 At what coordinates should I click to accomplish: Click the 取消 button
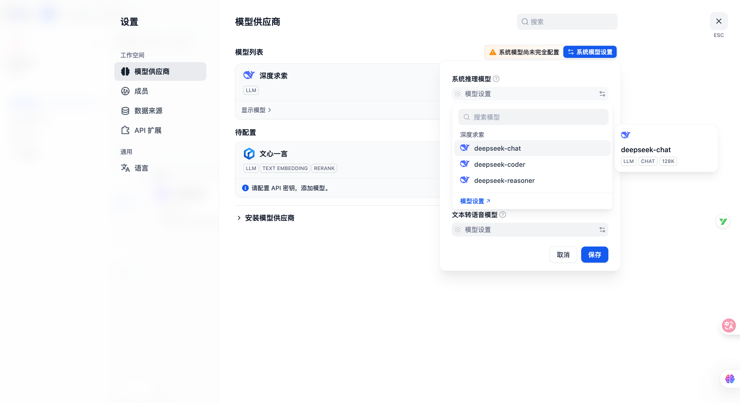[x=563, y=255]
